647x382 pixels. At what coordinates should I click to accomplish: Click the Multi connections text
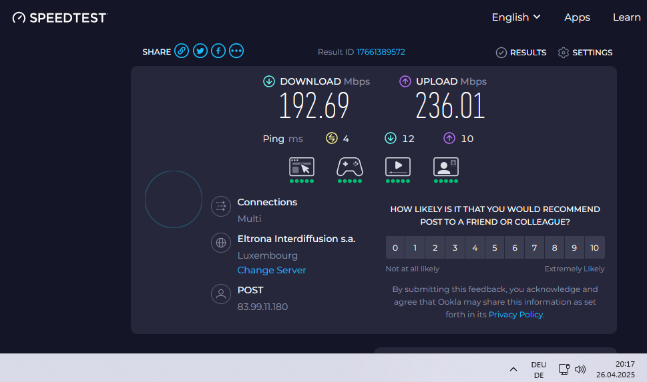pos(249,219)
